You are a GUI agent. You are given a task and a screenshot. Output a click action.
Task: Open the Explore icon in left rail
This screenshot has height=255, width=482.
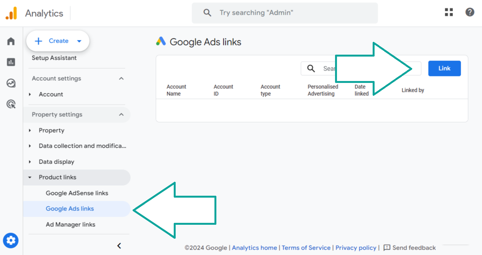(11, 83)
